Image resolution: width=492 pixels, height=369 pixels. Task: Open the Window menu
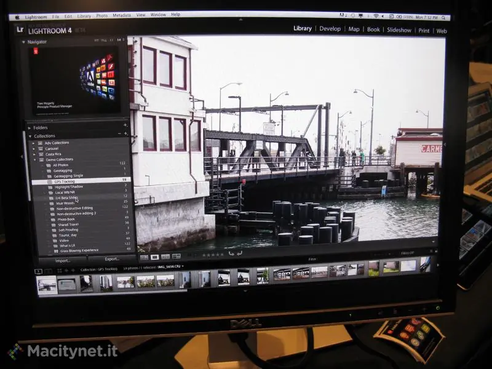click(158, 15)
